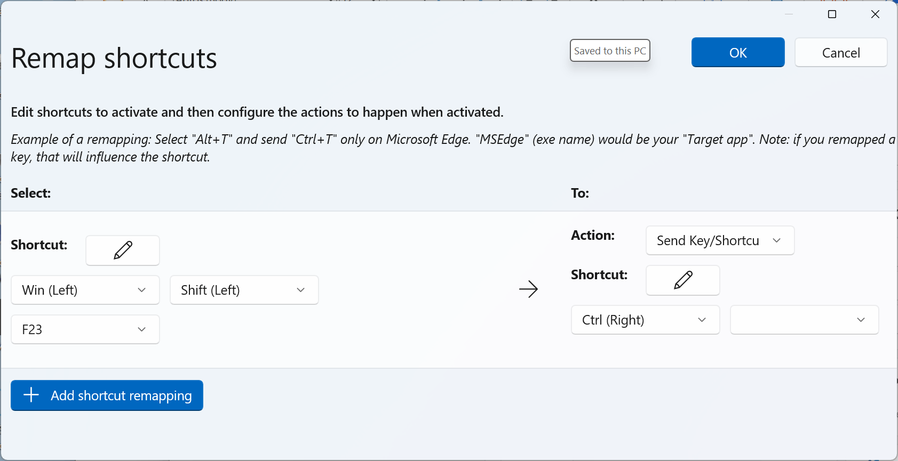Edit the To shortcut using its pencil icon
This screenshot has height=461, width=898.
coord(682,280)
